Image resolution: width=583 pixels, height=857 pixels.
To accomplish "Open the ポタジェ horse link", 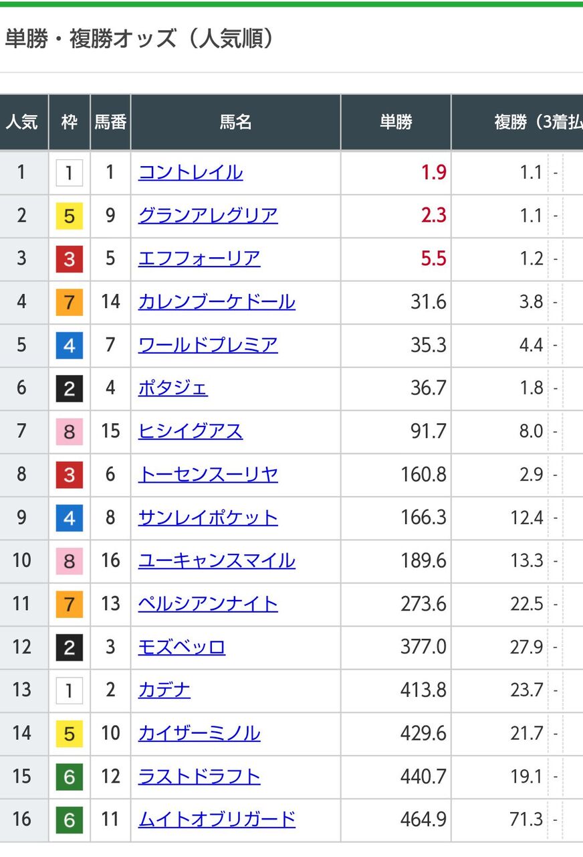I will tap(173, 388).
